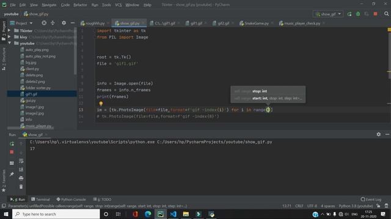
Task: Open the UTF-8 encoding selector
Action: click(312, 206)
